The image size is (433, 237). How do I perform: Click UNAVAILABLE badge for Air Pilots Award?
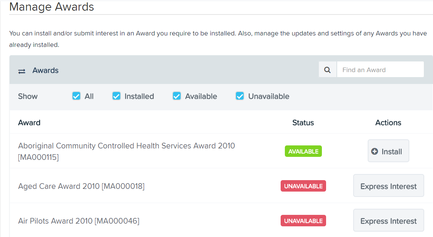pos(303,221)
